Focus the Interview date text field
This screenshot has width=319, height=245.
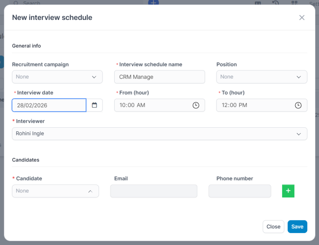point(49,105)
